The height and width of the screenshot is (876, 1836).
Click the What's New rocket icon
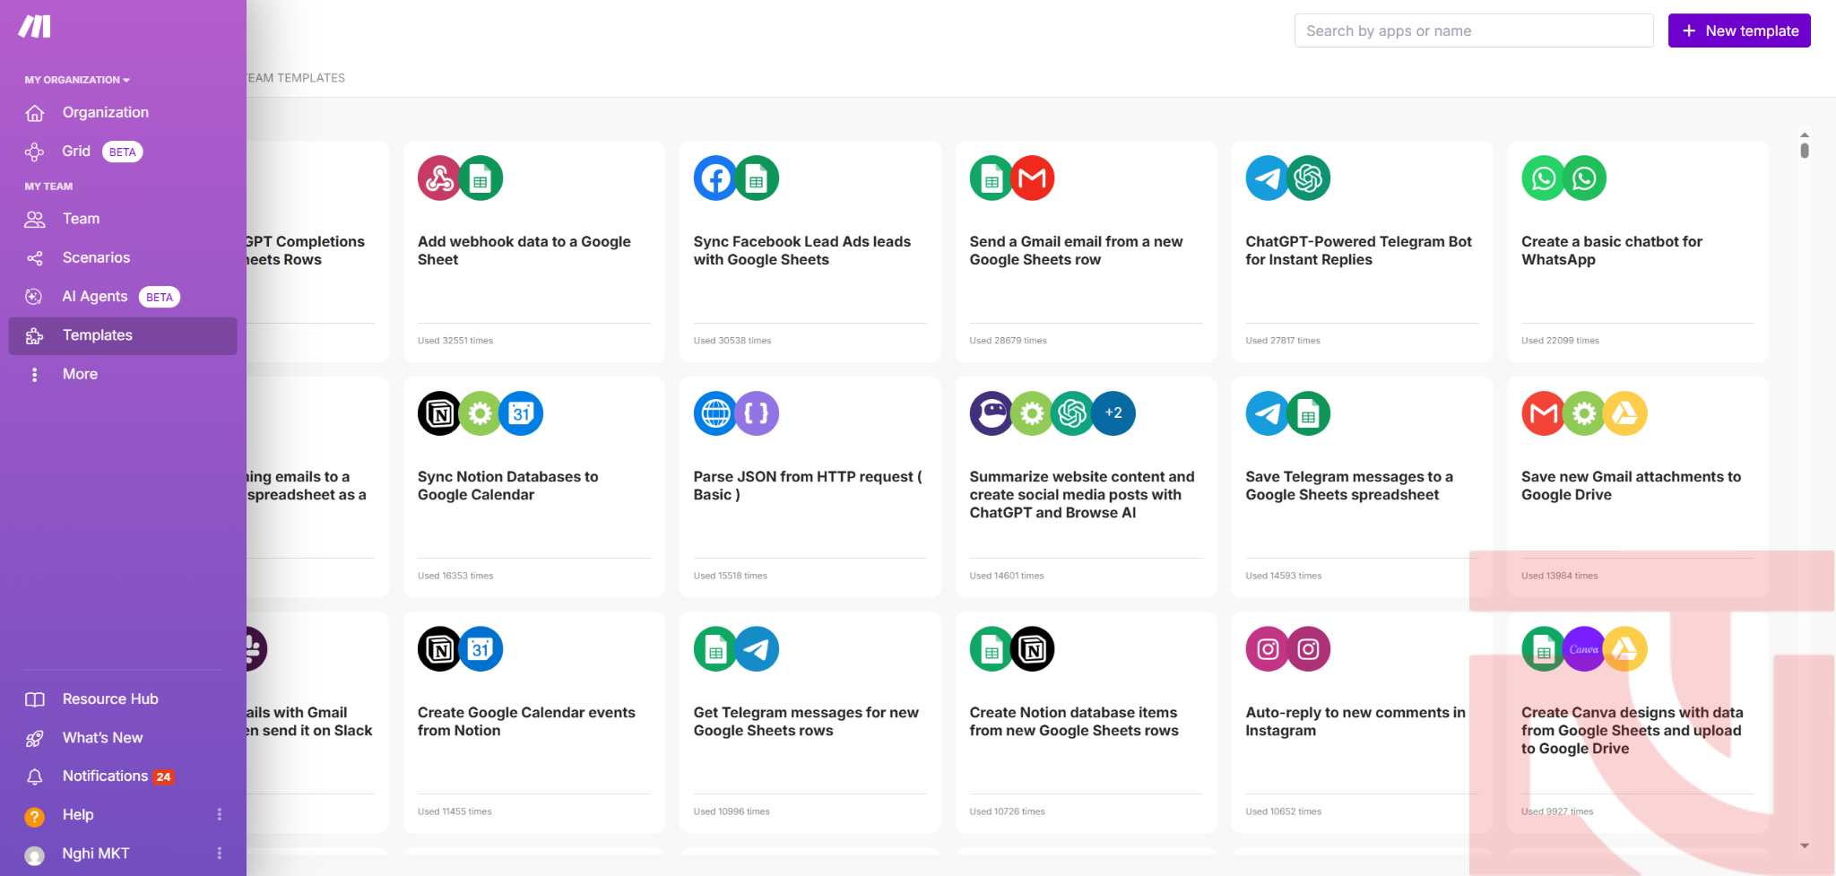35,738
